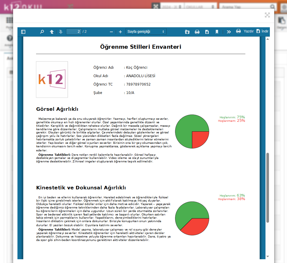The height and width of the screenshot is (263, 287).
Task: Click the scroll down arrow
Action: [268, 256]
